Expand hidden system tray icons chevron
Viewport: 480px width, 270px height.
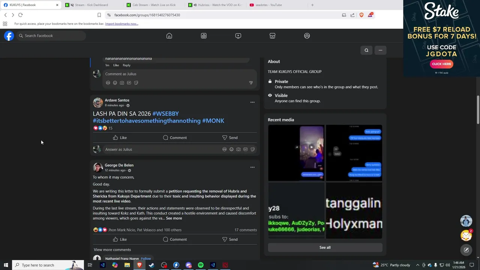tap(417, 265)
